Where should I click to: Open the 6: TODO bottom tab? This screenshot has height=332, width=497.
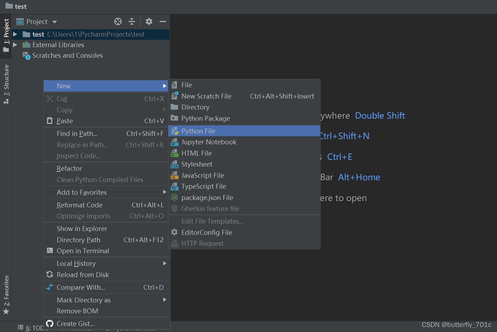tap(33, 328)
